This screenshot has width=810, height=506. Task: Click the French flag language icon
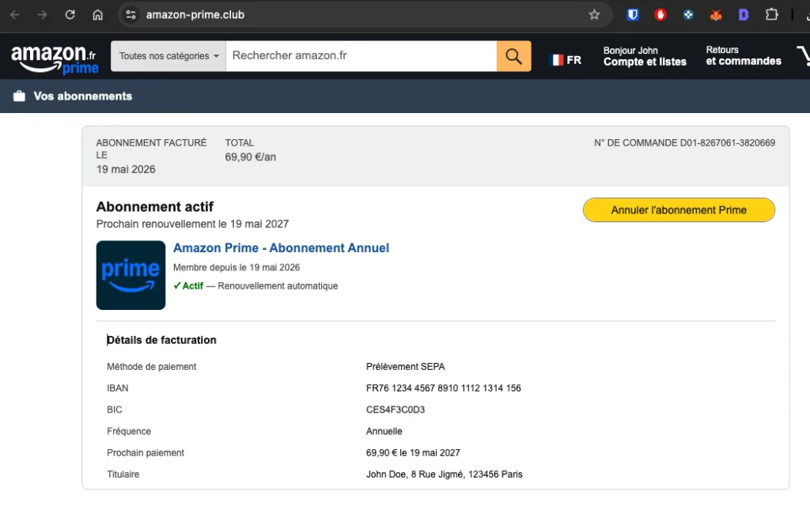click(x=556, y=60)
